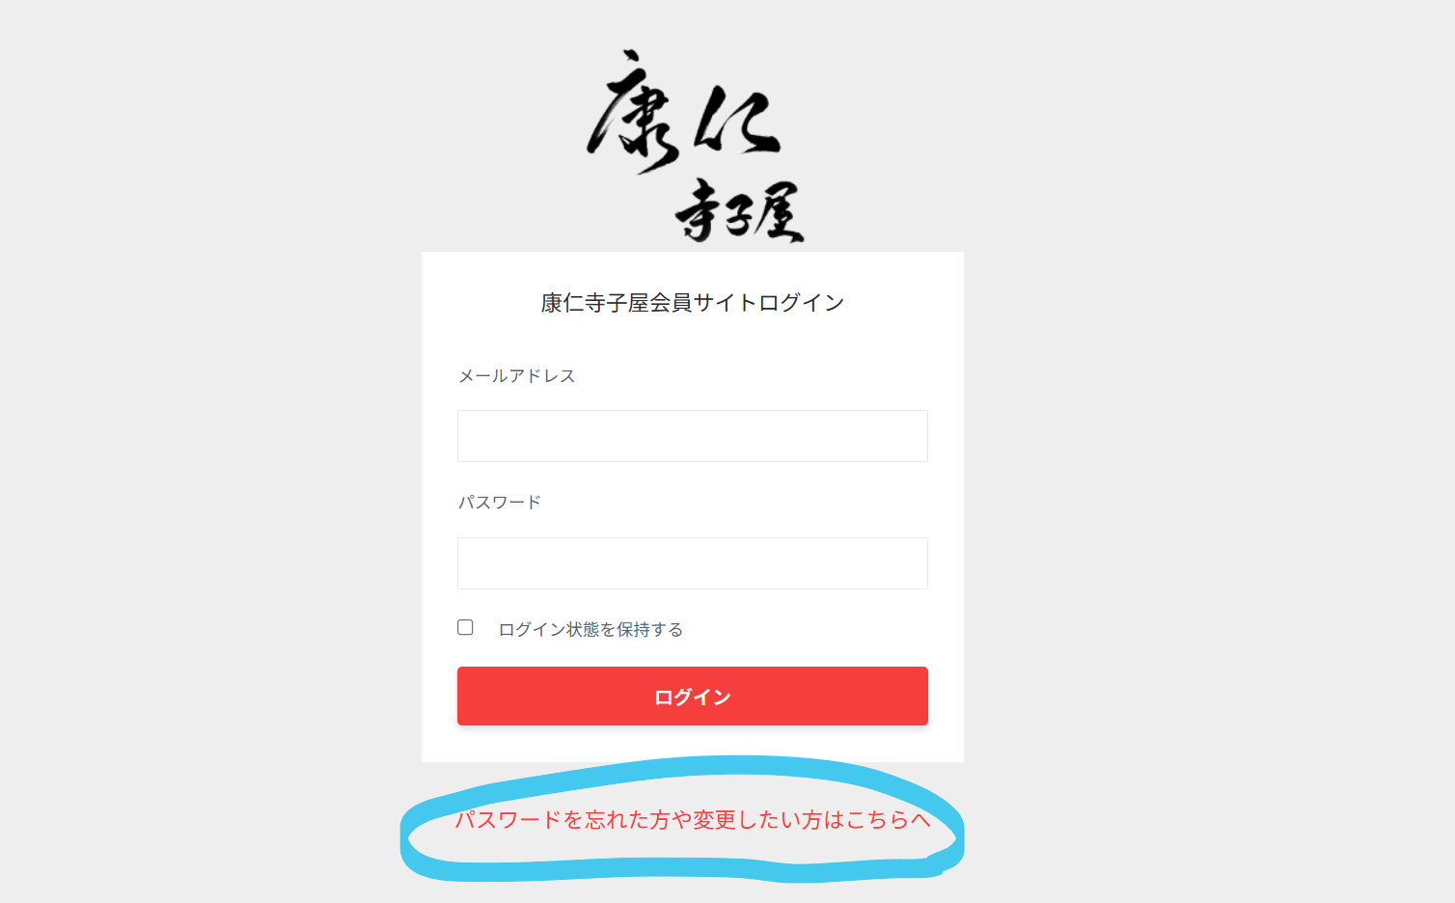1455x903 pixels.
Task: Open the パスワードを忘れた方 reset link
Action: 693,820
